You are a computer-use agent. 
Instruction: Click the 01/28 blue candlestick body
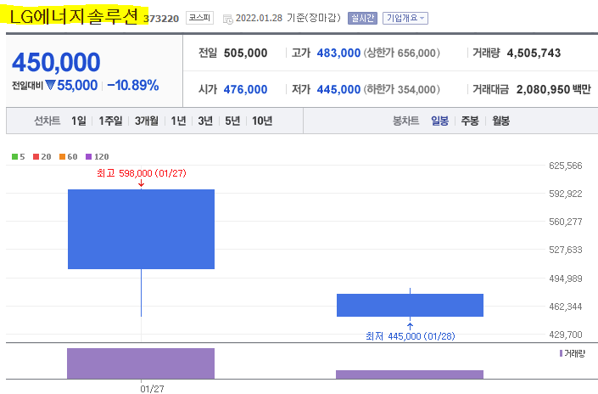(x=410, y=305)
